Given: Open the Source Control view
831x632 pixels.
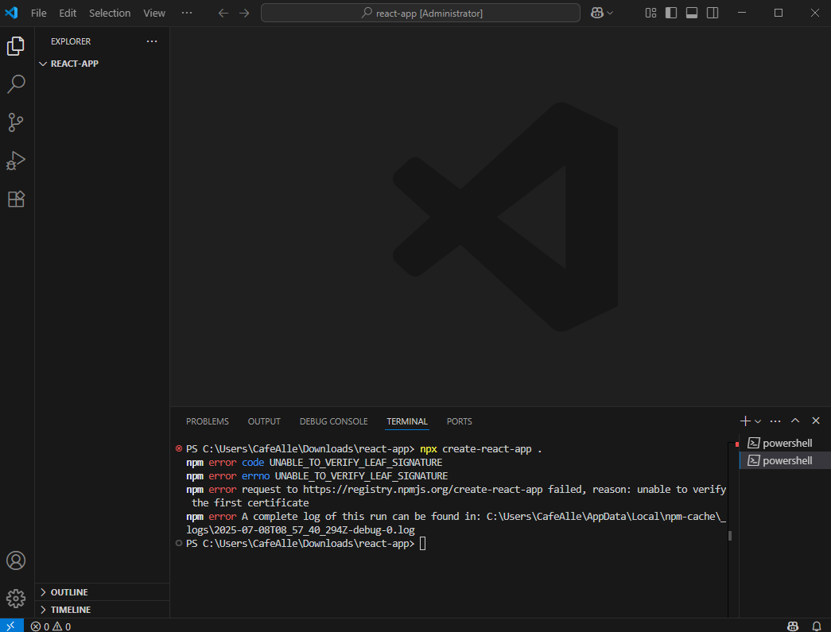Looking at the screenshot, I should coord(16,122).
